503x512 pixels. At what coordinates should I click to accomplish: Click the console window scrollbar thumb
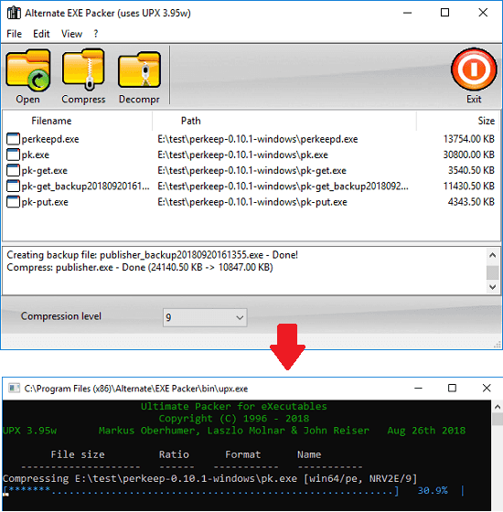click(x=498, y=419)
